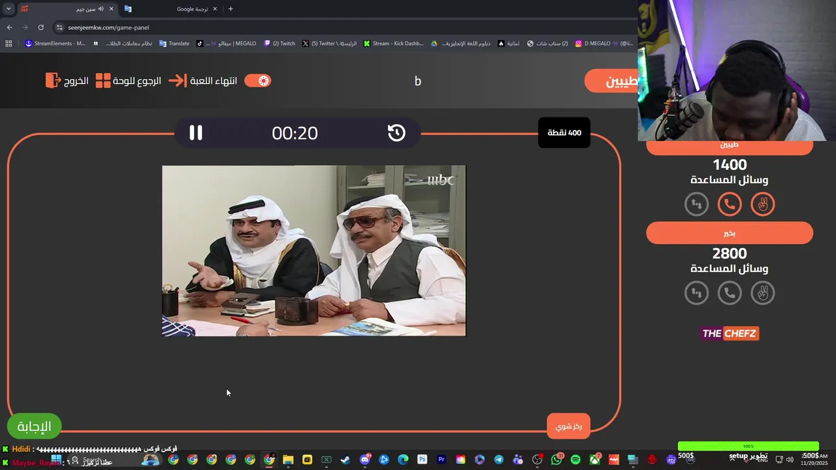This screenshot has height=470, width=836.
Task: Open the (5) Twitter bookmark
Action: pyautogui.click(x=329, y=44)
